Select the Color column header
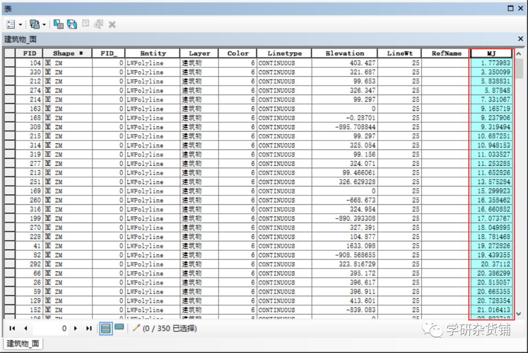 pos(238,53)
